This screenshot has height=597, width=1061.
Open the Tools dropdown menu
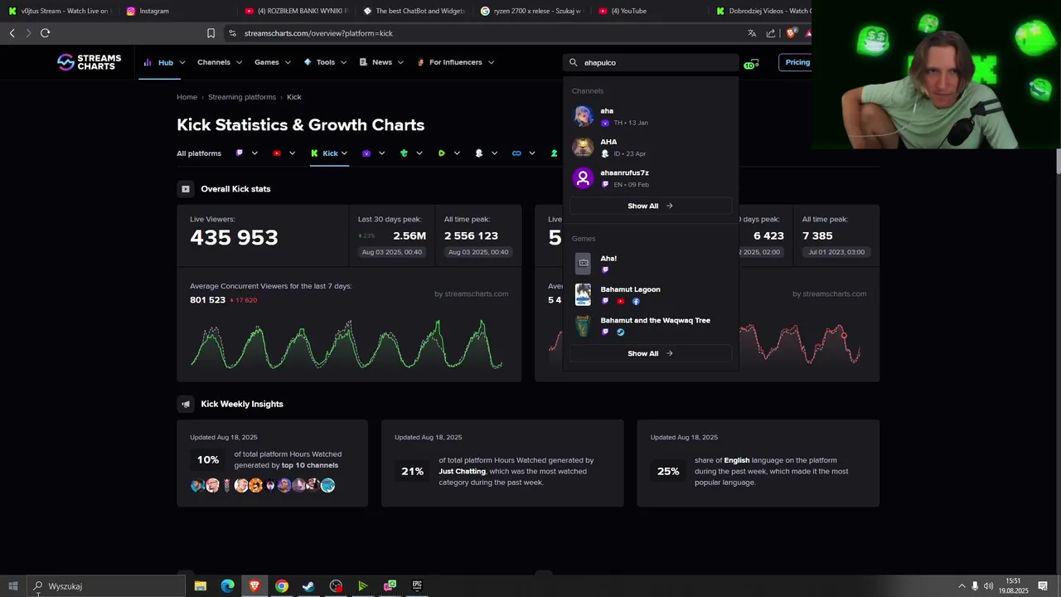point(325,62)
